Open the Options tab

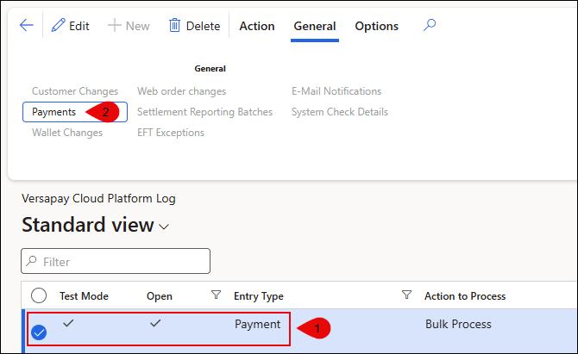(x=376, y=26)
